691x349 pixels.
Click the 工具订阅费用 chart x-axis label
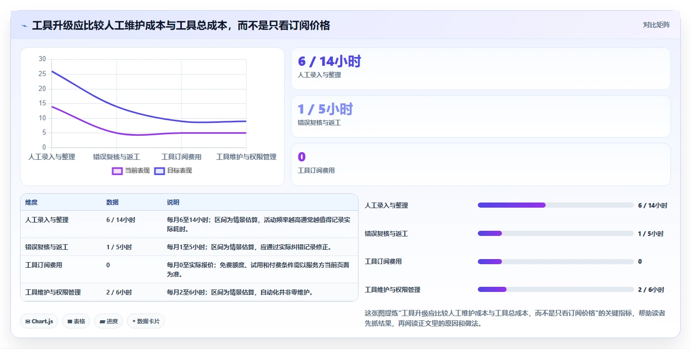tap(181, 157)
